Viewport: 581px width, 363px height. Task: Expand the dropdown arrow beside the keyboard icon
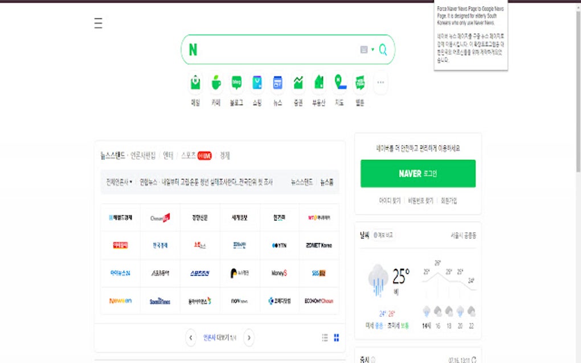click(373, 49)
